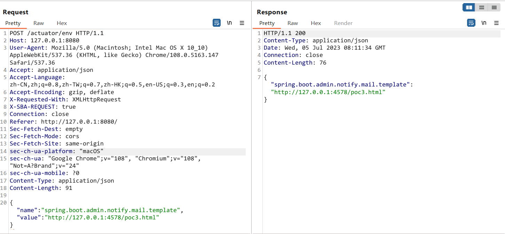This screenshot has width=505, height=234.
Task: Select the Response Render tab
Action: click(344, 23)
